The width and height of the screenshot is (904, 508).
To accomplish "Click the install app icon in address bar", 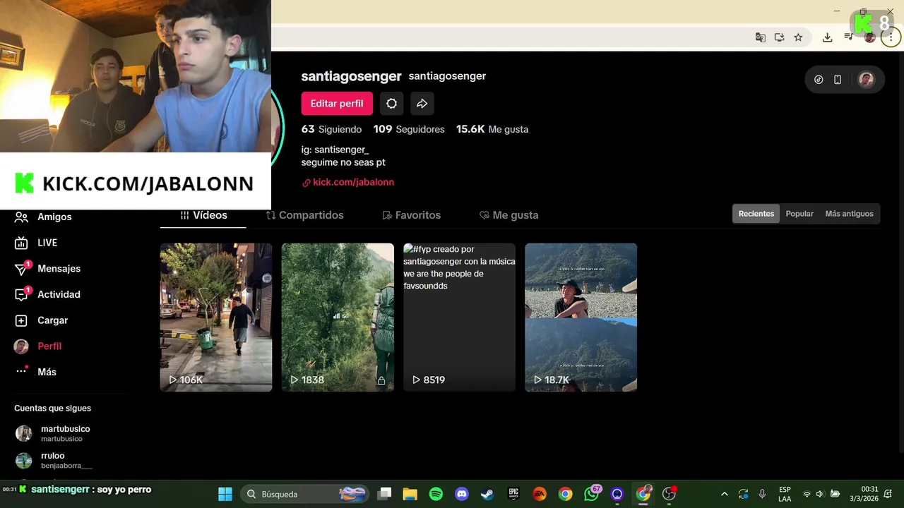I will [780, 37].
